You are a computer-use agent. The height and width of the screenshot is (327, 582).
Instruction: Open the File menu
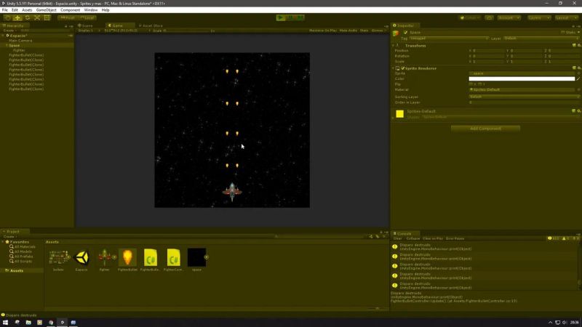(5, 10)
